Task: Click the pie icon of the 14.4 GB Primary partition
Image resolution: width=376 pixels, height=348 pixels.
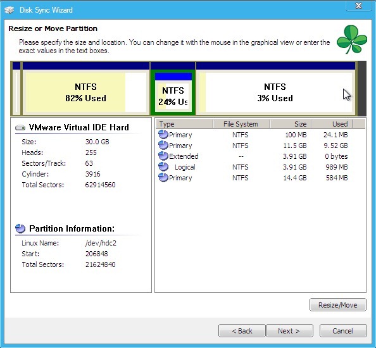Action: click(163, 178)
